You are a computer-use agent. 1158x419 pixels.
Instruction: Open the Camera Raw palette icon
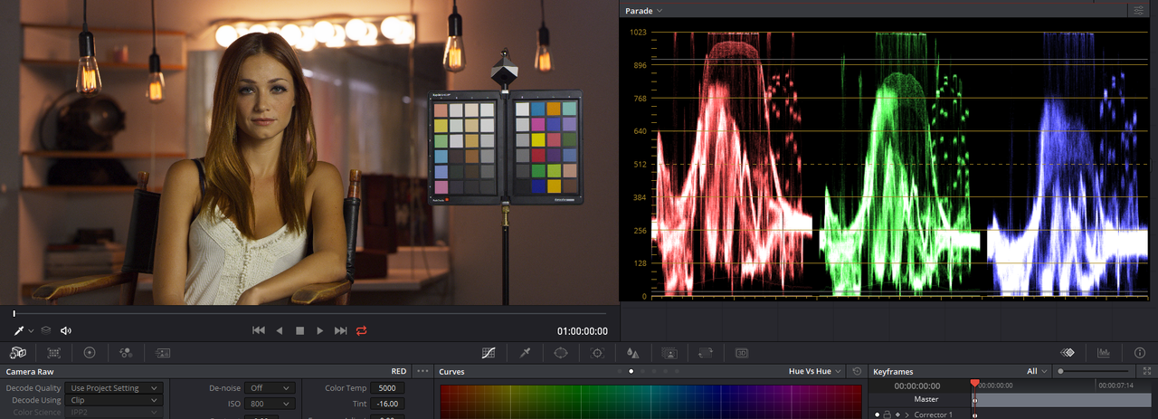click(17, 353)
